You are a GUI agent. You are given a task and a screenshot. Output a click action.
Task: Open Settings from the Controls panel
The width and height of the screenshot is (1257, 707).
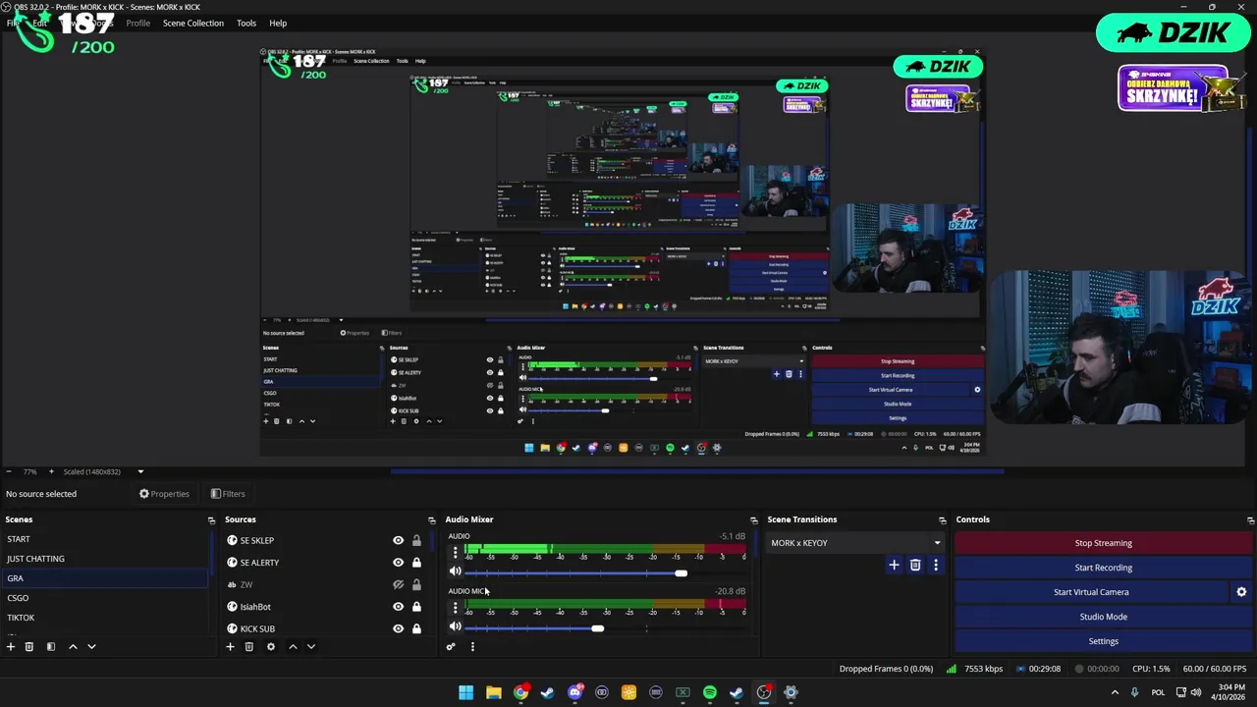tap(1103, 641)
